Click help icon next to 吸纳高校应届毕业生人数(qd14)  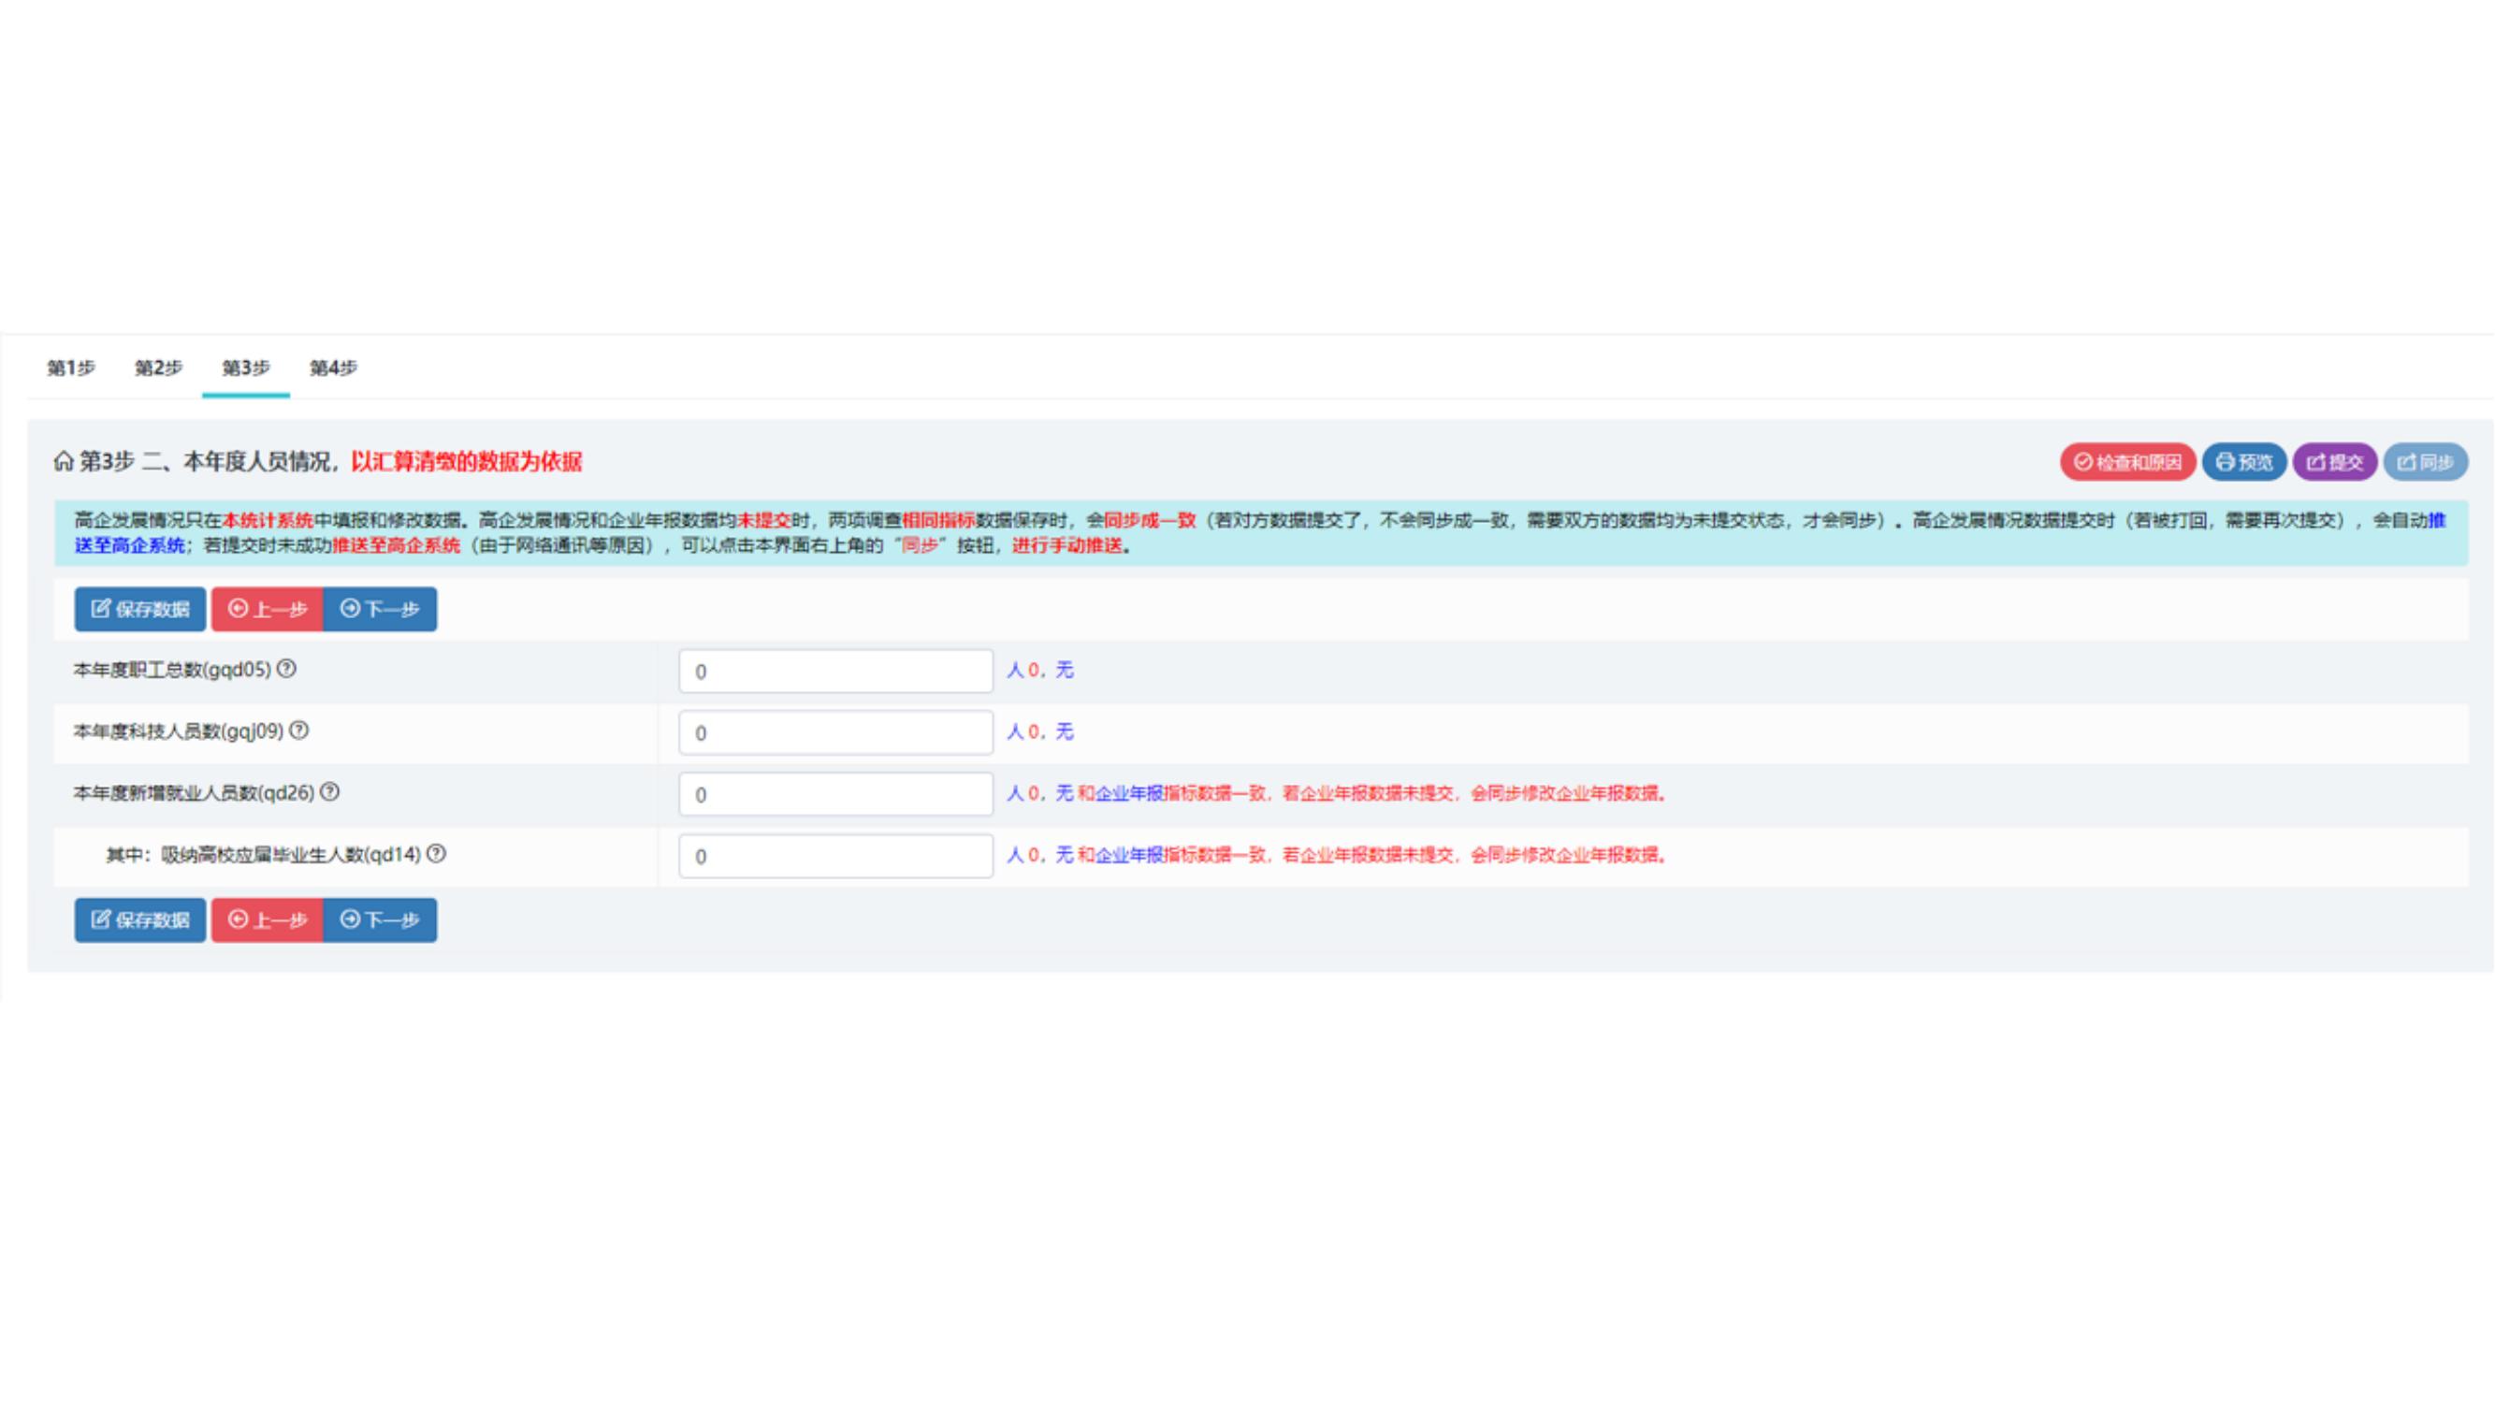[437, 853]
